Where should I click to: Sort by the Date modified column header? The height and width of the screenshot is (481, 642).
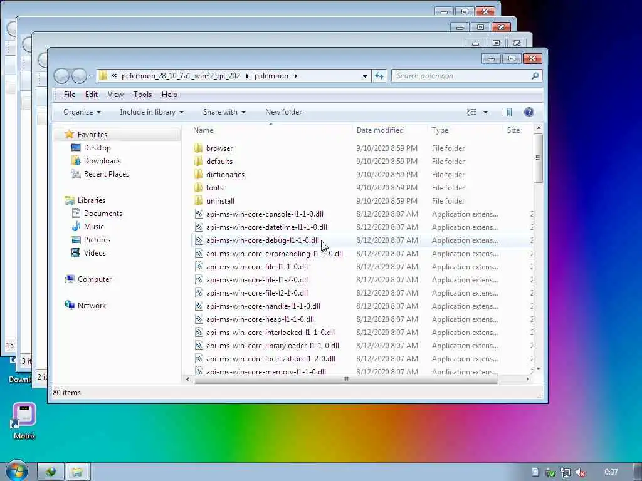point(389,130)
